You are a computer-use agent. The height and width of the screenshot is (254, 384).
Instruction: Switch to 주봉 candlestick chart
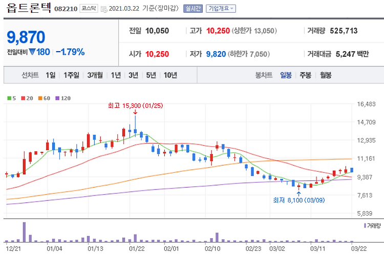pos(305,75)
